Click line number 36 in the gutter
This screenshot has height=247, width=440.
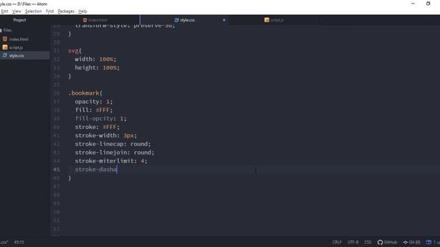[56, 93]
